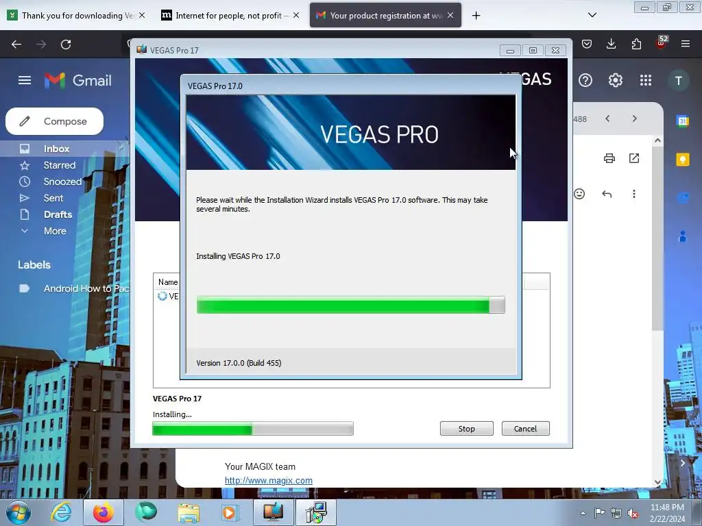Close the Internet for people tab

pos(296,15)
